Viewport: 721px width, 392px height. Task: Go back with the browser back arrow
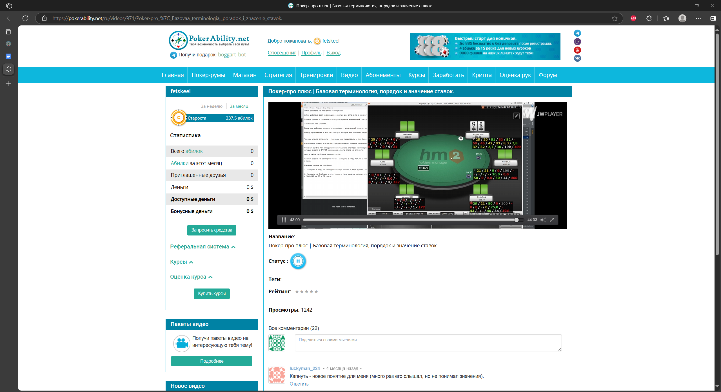(x=10, y=18)
